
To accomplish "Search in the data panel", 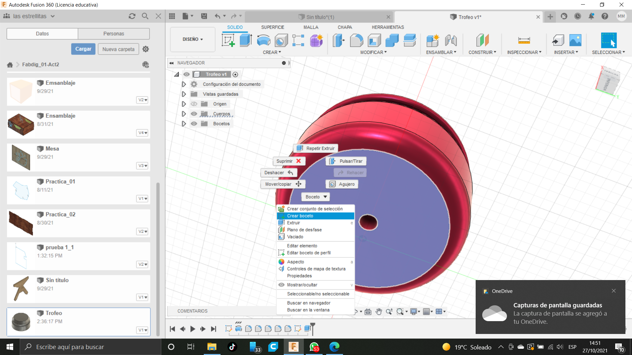I will click(145, 16).
